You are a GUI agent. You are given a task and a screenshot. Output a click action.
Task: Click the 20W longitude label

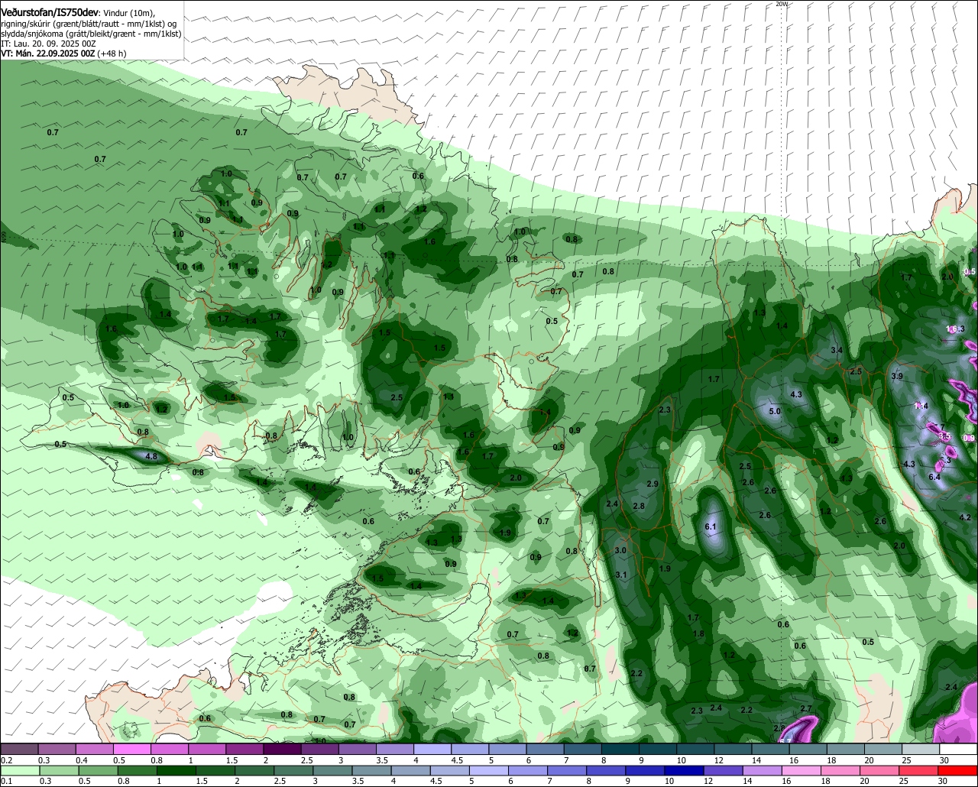click(782, 4)
